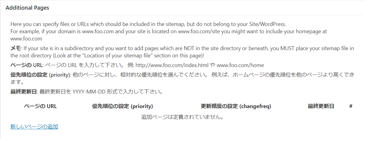Click the 最終更新日 table column header

pos(321,106)
